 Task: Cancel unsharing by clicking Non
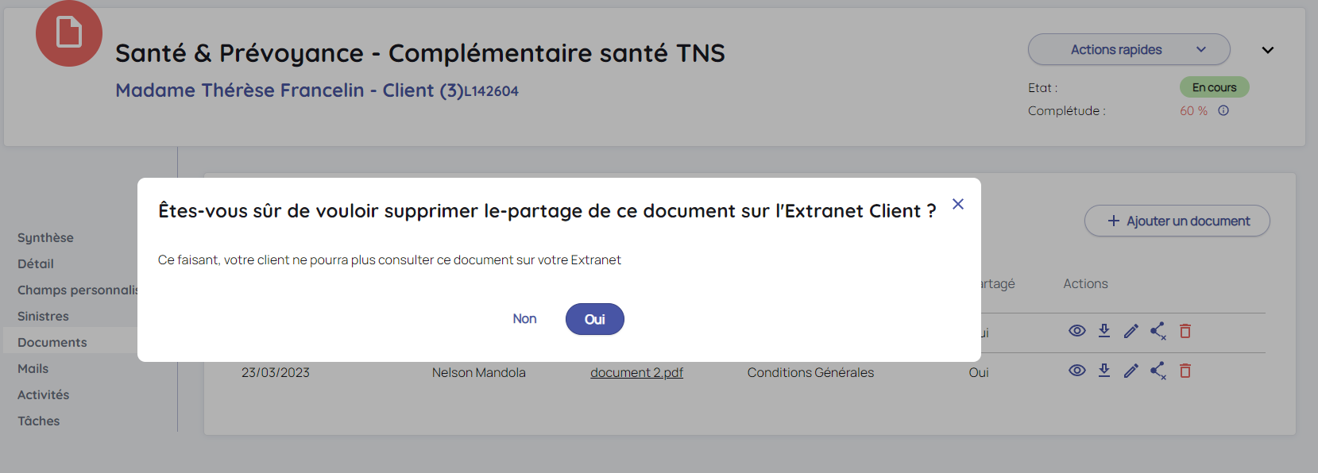524,319
